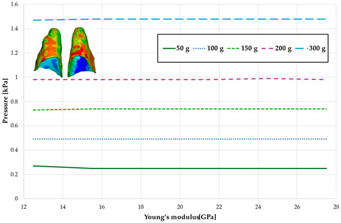Click the y-axis tick label '0.2'
Viewport: 341px width, 223px height.
click(x=14, y=174)
